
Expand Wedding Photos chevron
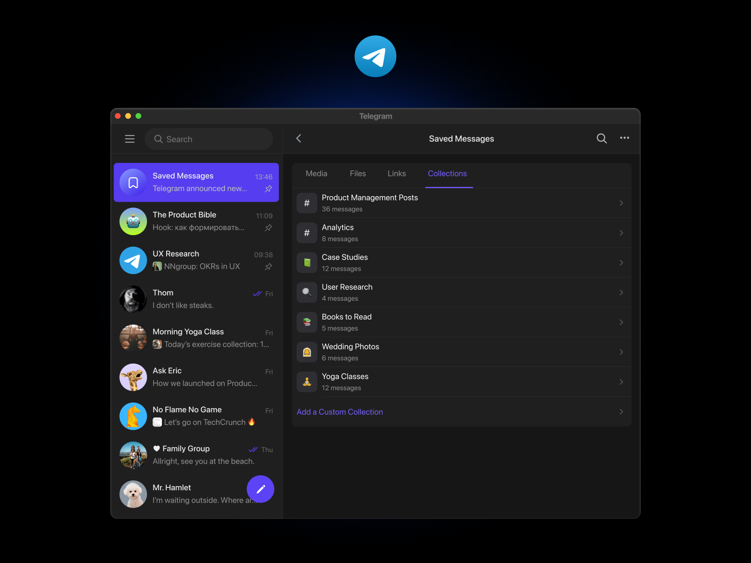click(x=621, y=352)
